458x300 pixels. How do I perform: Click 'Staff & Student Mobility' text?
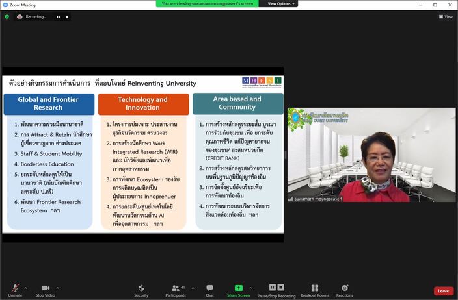[x=51, y=154]
